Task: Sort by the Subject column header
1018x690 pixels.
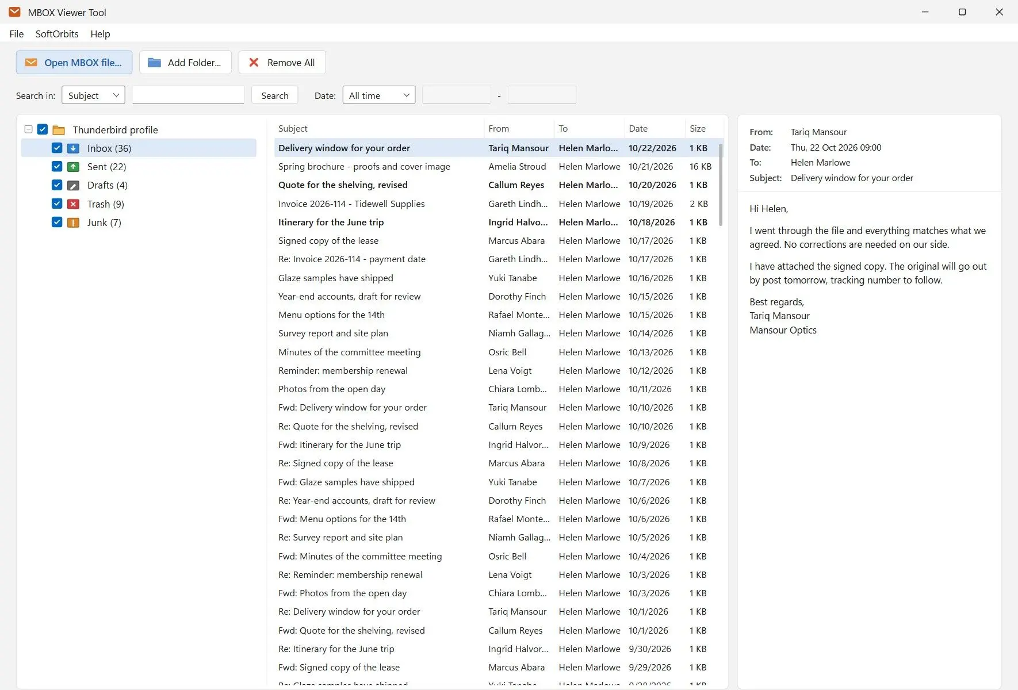Action: pyautogui.click(x=378, y=129)
